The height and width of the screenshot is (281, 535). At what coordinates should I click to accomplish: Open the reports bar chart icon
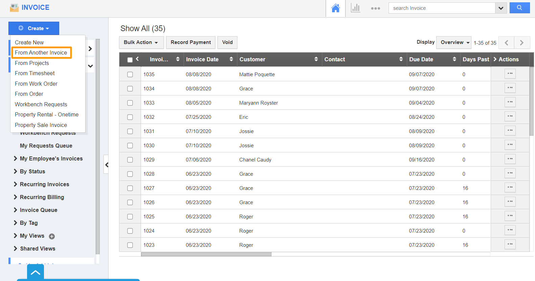pyautogui.click(x=355, y=8)
